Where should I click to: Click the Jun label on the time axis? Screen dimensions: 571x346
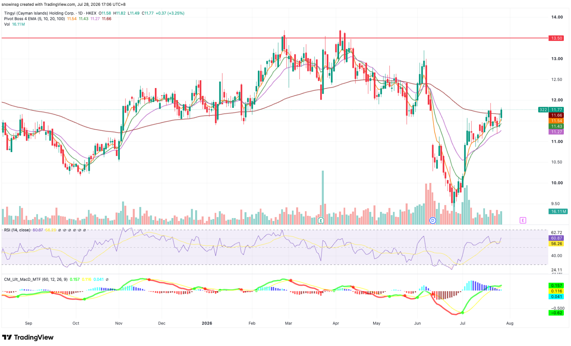(x=418, y=323)
